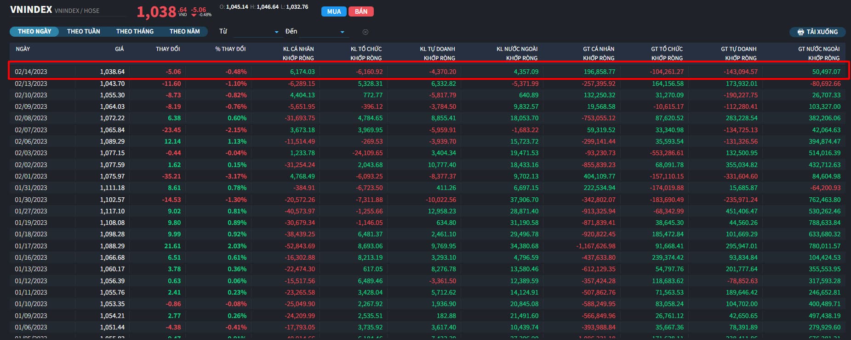Switch to THEO TUẦN weekly view
851x340 pixels.
click(83, 32)
